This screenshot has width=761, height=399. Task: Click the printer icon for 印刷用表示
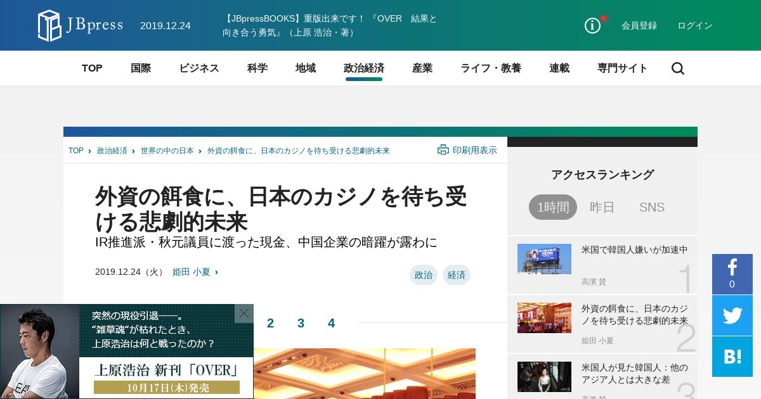tap(443, 150)
